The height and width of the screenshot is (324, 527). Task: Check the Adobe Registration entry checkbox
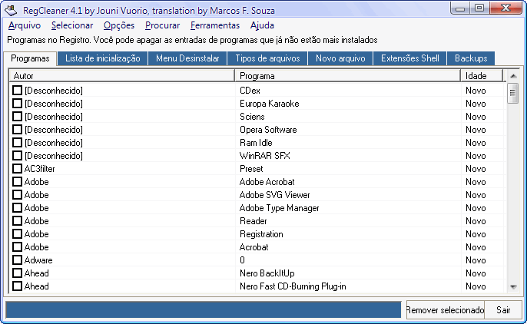[x=17, y=234]
